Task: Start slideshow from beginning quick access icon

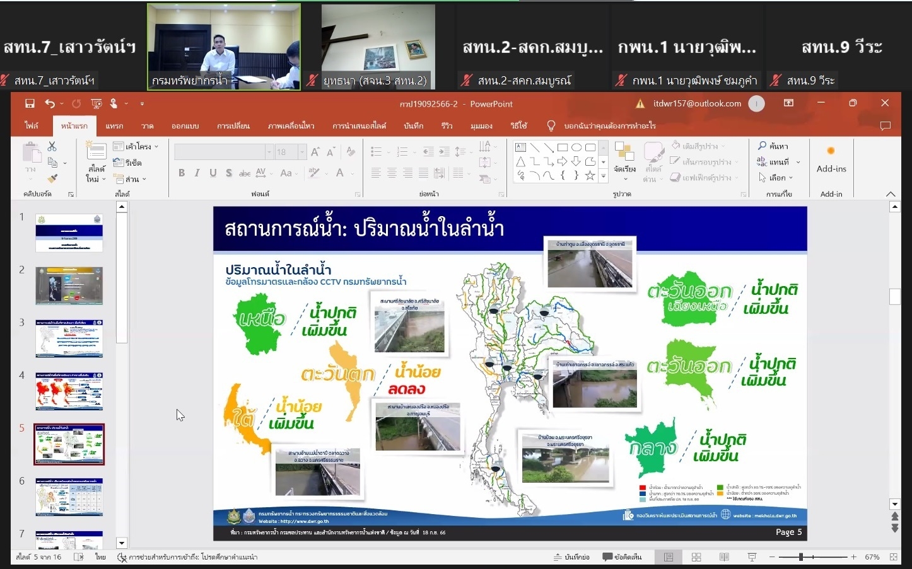Action: [x=96, y=103]
